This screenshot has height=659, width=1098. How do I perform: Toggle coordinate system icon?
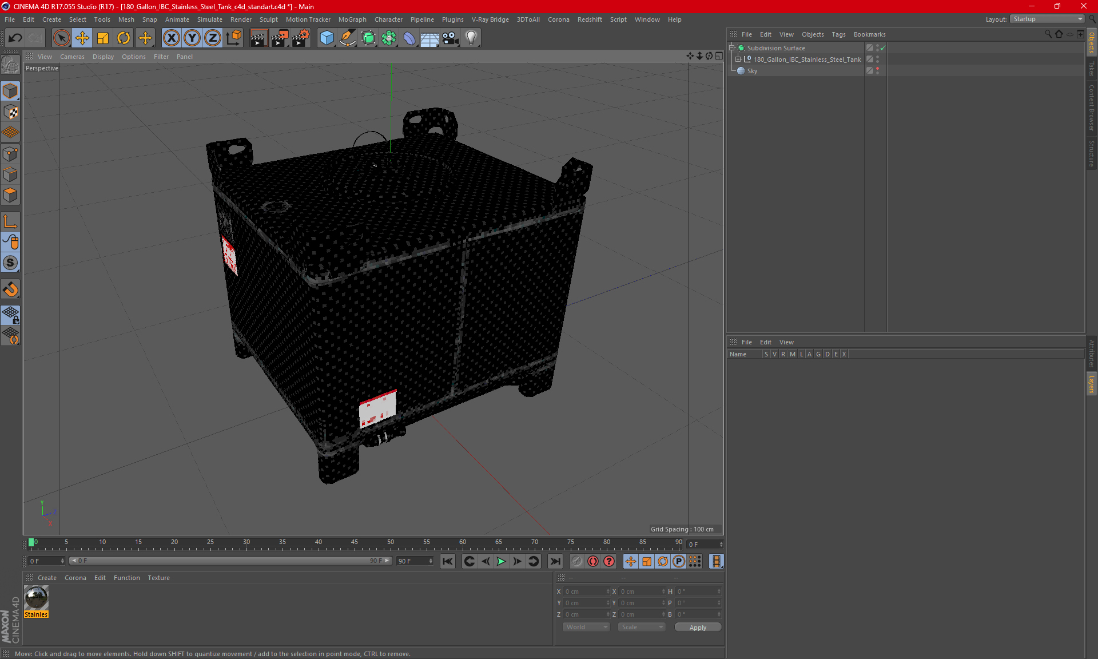[x=234, y=38]
